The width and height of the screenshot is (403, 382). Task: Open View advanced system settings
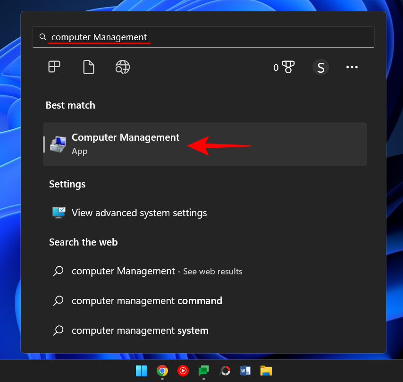[x=139, y=213]
